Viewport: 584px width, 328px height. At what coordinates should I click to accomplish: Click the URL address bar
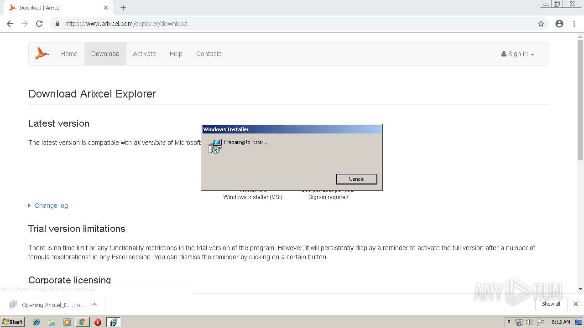click(x=292, y=24)
